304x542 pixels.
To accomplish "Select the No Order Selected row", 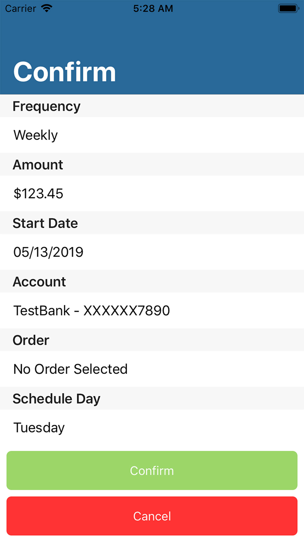I will tap(152, 369).
